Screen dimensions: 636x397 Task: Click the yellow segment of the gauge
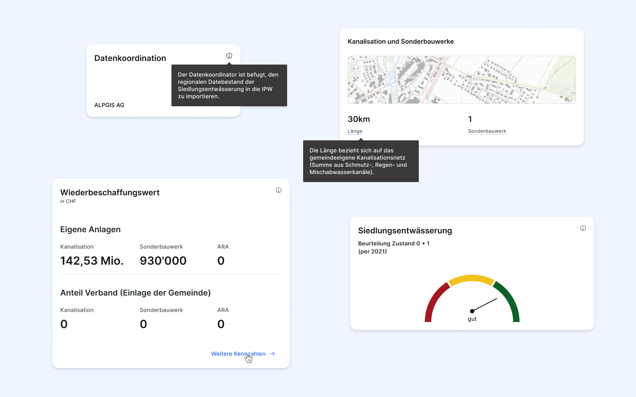(x=471, y=279)
